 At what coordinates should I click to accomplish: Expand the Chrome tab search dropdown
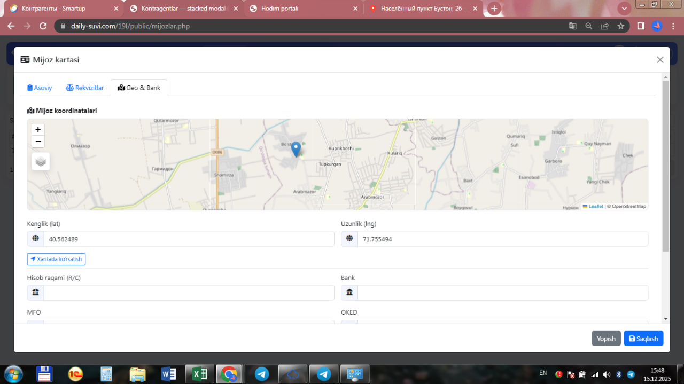(624, 9)
